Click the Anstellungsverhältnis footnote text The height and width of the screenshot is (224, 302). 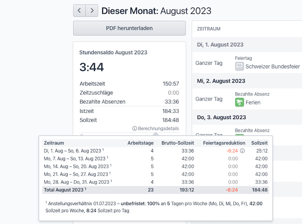point(154,207)
